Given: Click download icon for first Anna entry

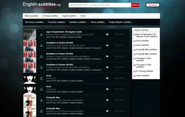Looking at the screenshot, I should (x=41, y=78).
